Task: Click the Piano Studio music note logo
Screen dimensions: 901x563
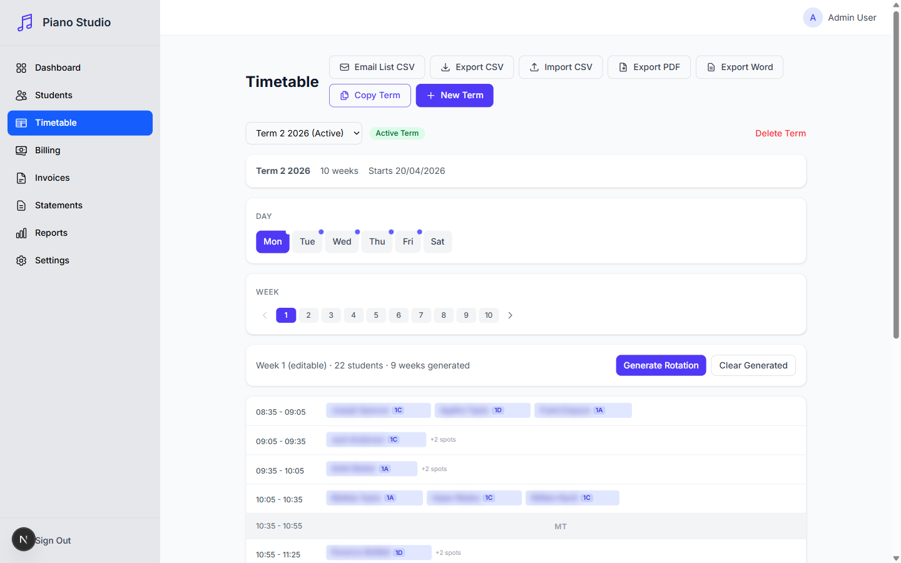Action: (x=25, y=23)
